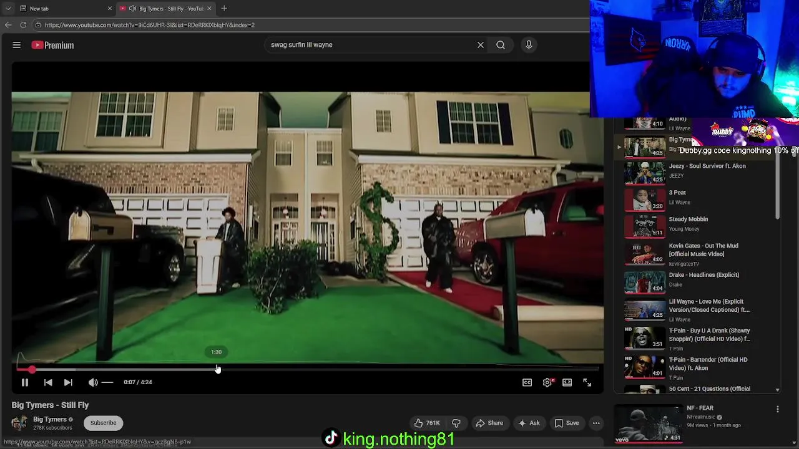The height and width of the screenshot is (449, 799).
Task: Open a new browser tab
Action: point(224,8)
